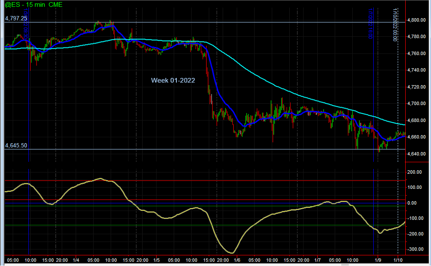Select the 1/4 date on the time axis
The width and height of the screenshot is (431, 266).
[76, 260]
